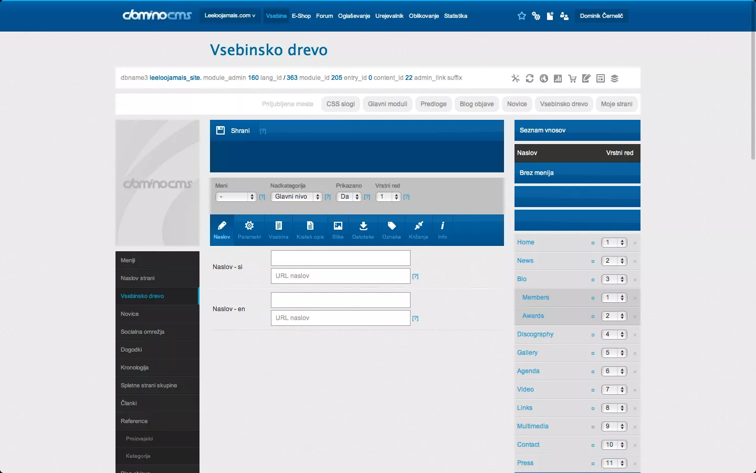Toggle the small square marker beside Home
Screen dimensions: 756x473
tap(593, 243)
